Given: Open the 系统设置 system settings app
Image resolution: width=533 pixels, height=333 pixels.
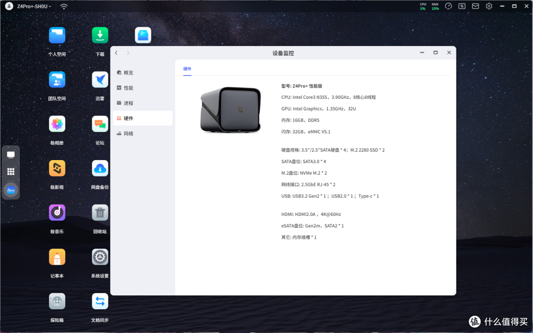Looking at the screenshot, I should (100, 257).
